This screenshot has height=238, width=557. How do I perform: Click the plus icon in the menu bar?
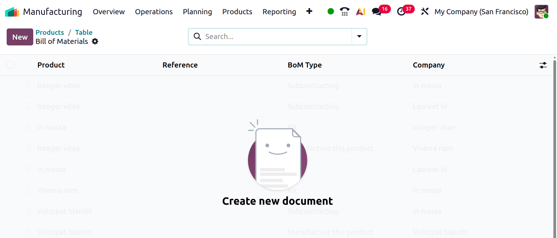[x=309, y=12]
